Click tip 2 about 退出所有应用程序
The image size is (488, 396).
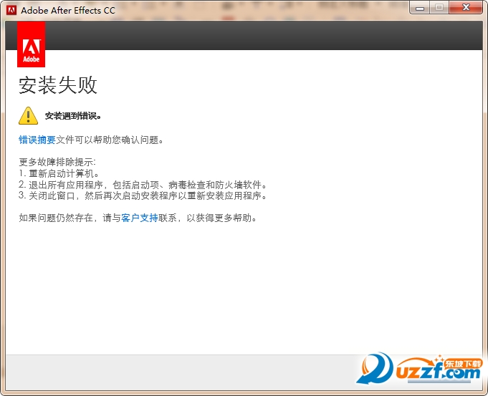point(143,185)
